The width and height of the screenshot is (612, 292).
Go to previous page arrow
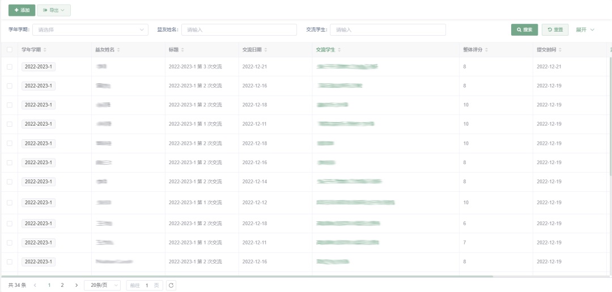coord(35,285)
